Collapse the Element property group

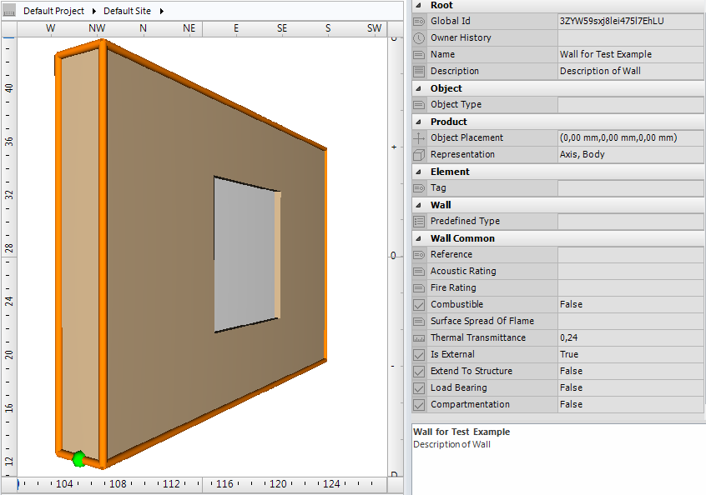(418, 172)
